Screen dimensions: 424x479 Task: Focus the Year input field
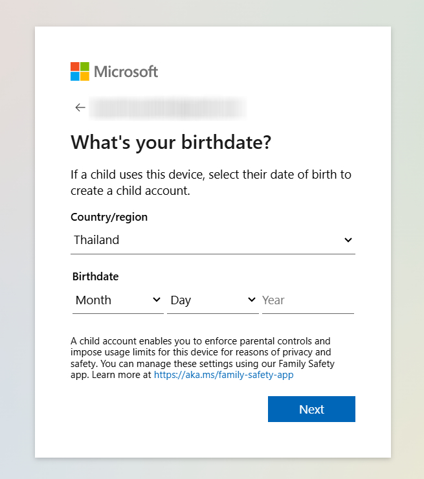click(x=307, y=300)
